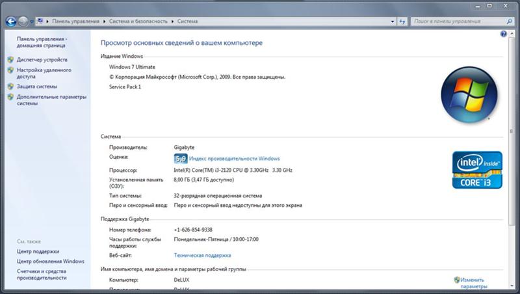Click shield icon beside Диспетчер устройств
Image resolution: width=520 pixels, height=294 pixels.
[10, 60]
